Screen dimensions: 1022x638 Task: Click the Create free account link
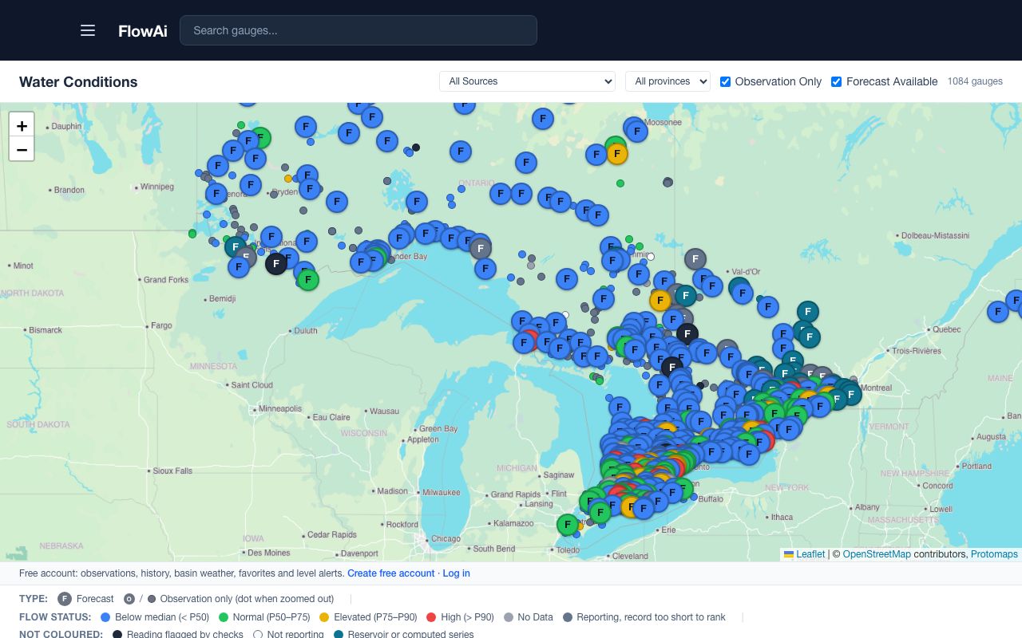coord(391,573)
